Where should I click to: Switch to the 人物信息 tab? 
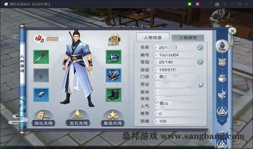click(153, 37)
